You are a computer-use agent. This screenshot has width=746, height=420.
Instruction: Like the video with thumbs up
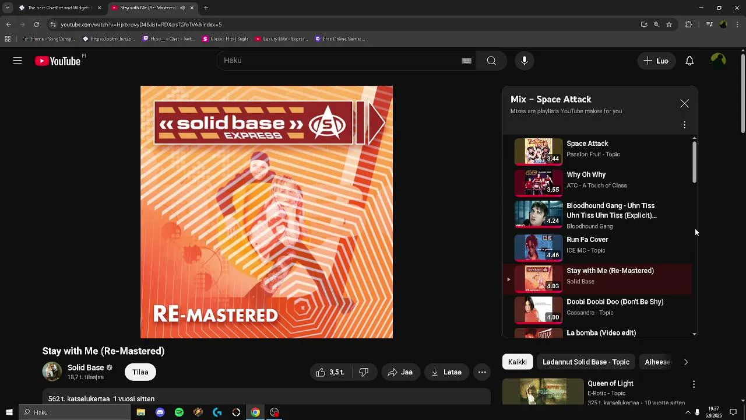pyautogui.click(x=330, y=372)
